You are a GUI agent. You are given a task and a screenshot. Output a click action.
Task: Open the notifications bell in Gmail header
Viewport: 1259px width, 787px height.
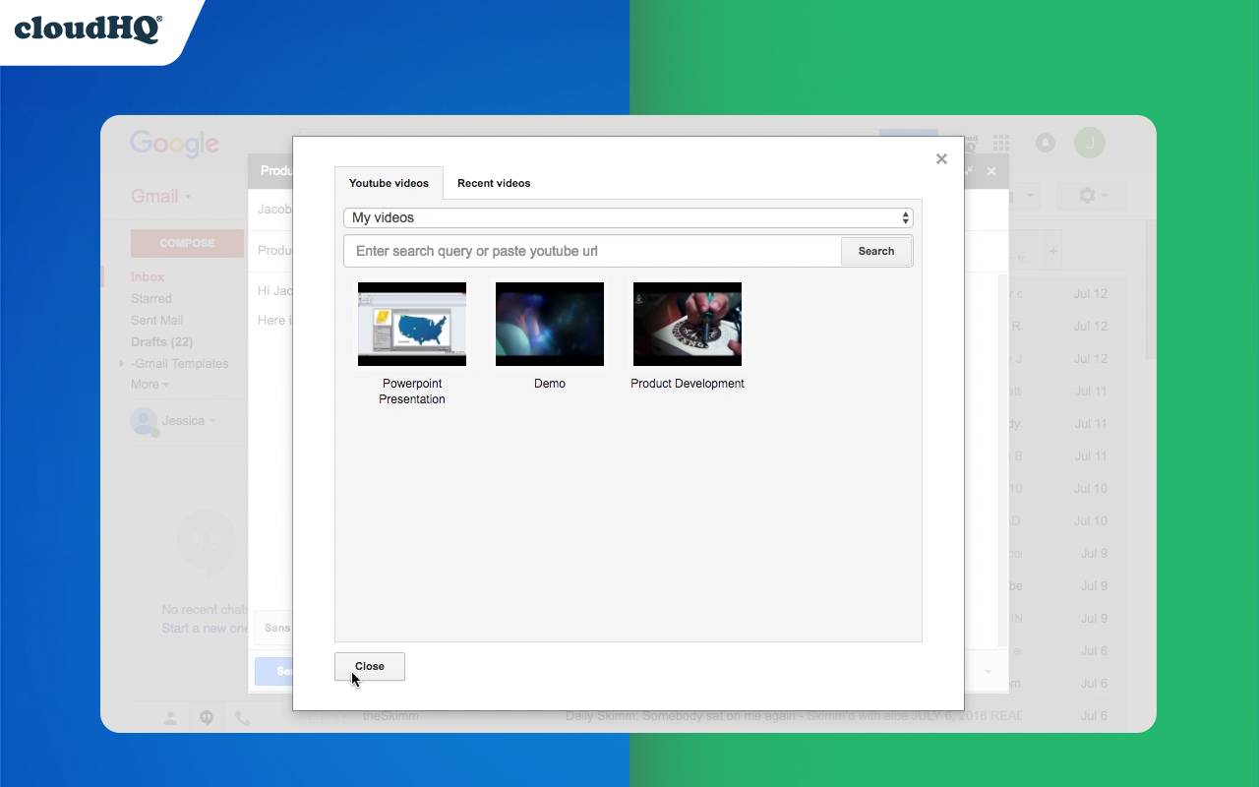click(1046, 144)
